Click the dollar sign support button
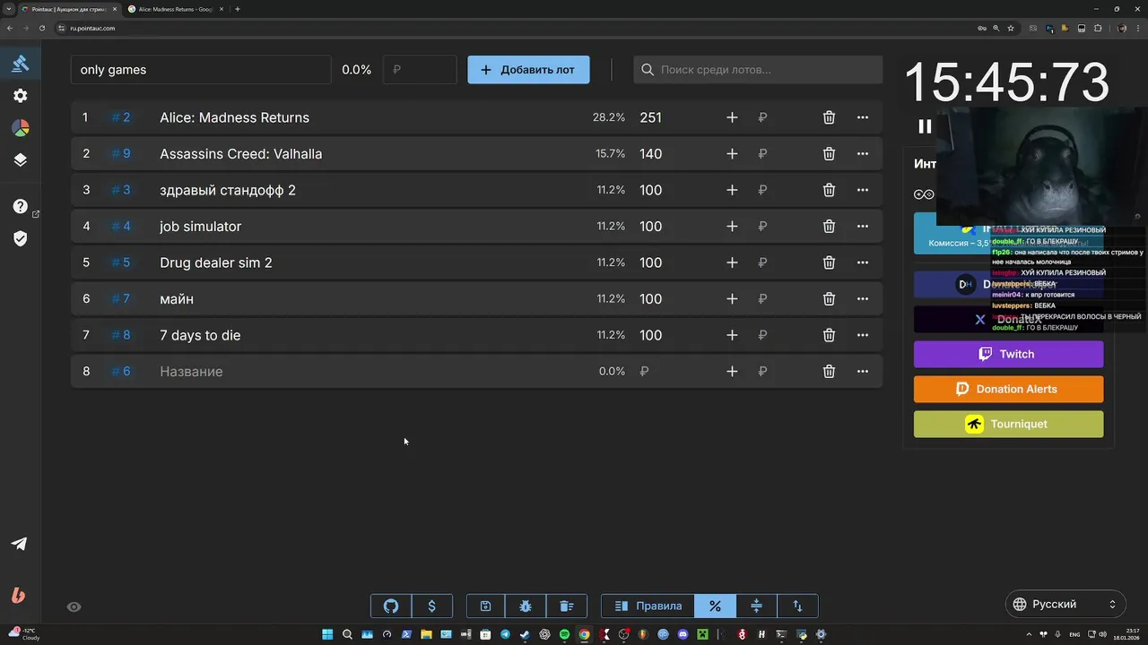 (431, 606)
